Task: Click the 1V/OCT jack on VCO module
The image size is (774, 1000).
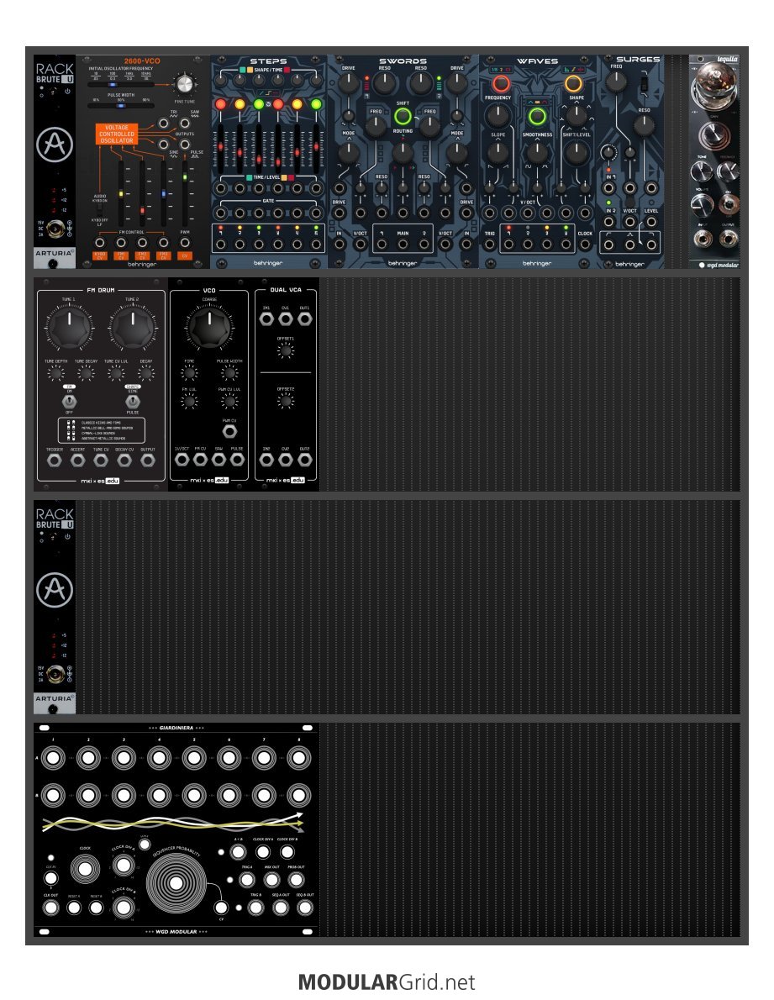Action: 182,459
